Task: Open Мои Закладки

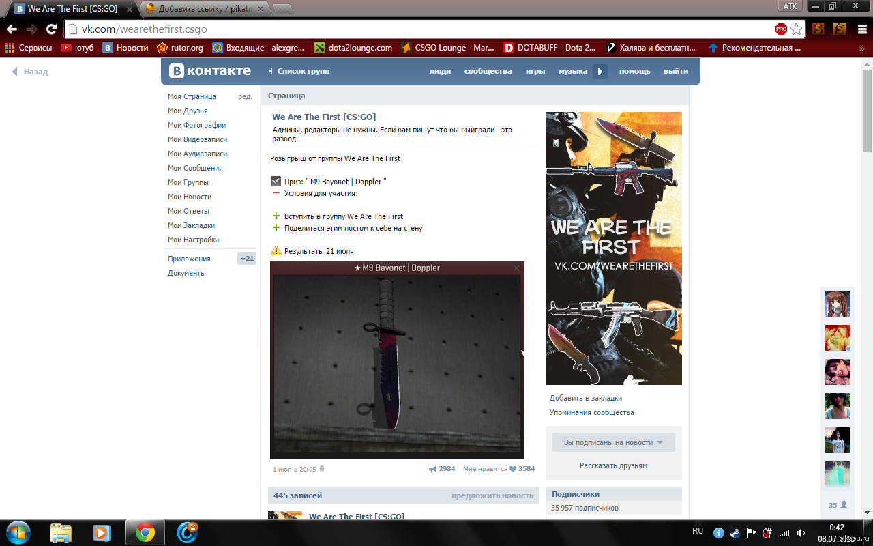Action: pyautogui.click(x=191, y=225)
